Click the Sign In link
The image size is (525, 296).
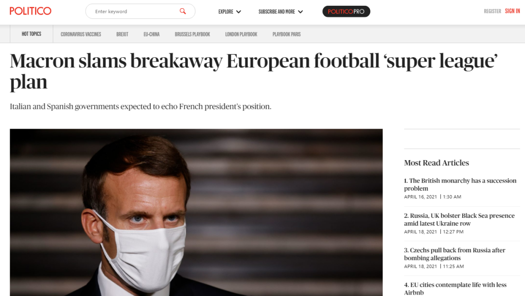(512, 11)
